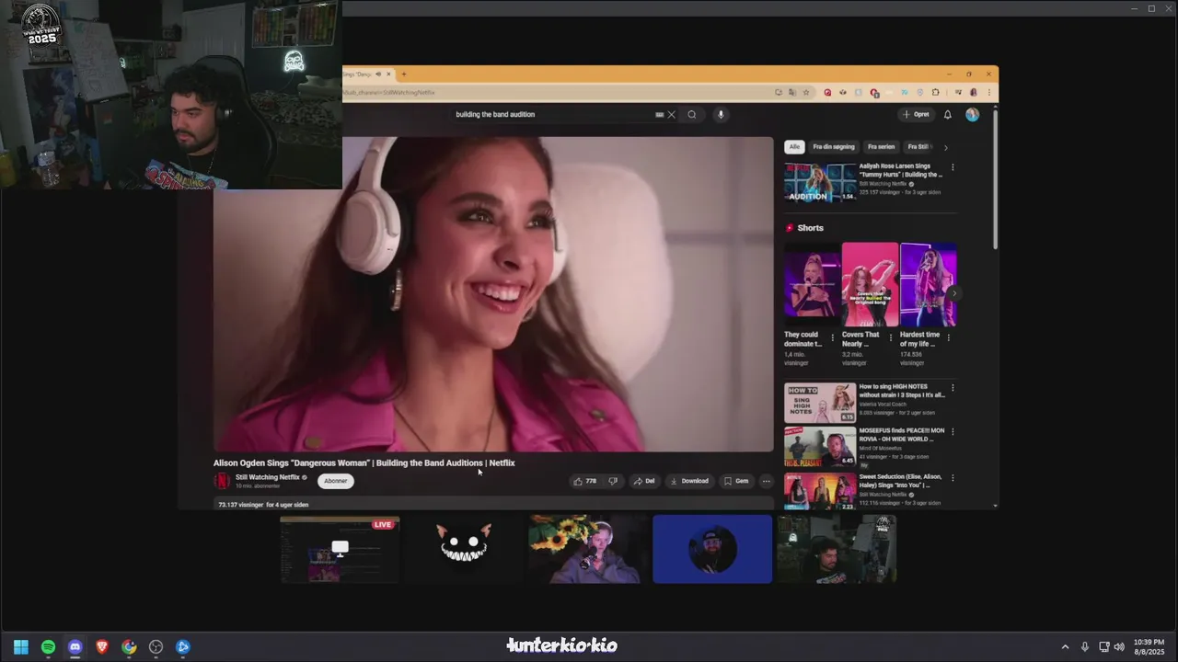This screenshot has height=662, width=1178.
Task: Open options for They could dominate short
Action: coord(833,337)
